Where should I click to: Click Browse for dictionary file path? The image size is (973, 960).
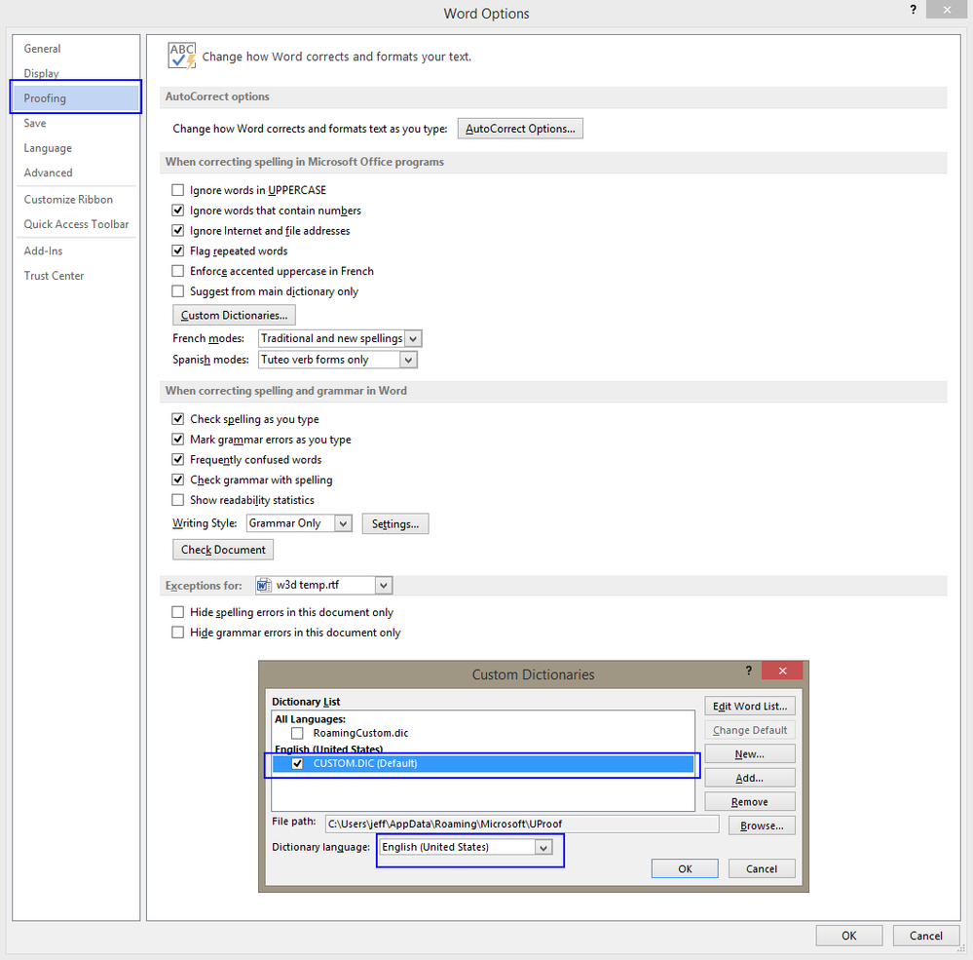pos(762,826)
